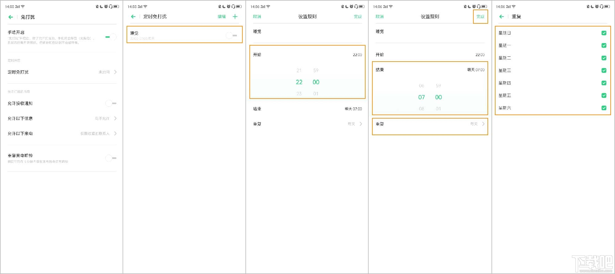Uncheck 星期三 checkbox
Image resolution: width=615 pixels, height=274 pixels.
[x=604, y=71]
